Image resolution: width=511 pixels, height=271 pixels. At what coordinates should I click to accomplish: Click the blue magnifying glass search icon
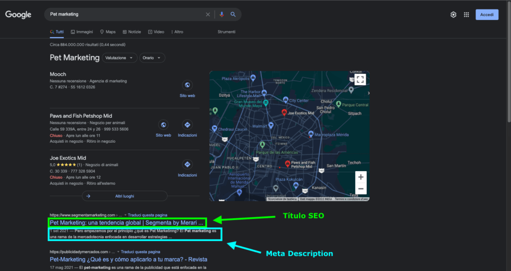tap(233, 14)
